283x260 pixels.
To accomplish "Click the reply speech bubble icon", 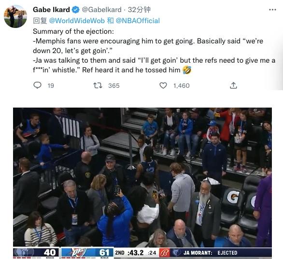I will [x=37, y=85].
